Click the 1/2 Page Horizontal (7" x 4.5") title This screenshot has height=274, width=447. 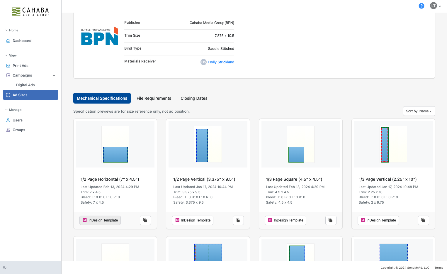click(x=110, y=179)
